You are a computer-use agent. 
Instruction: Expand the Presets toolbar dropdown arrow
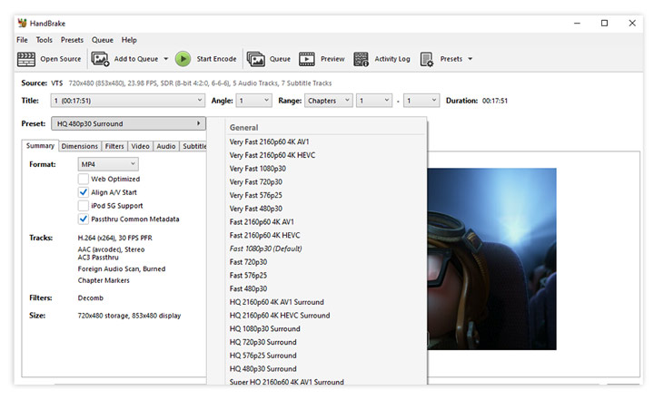(471, 59)
